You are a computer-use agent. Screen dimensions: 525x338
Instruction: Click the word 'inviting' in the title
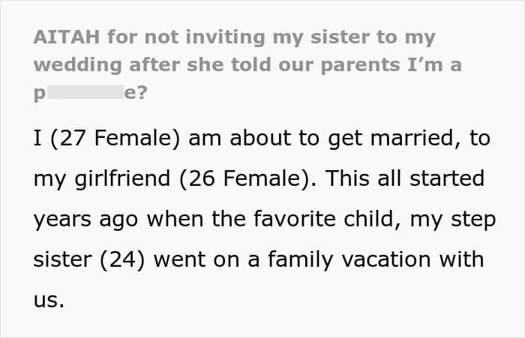(225, 37)
